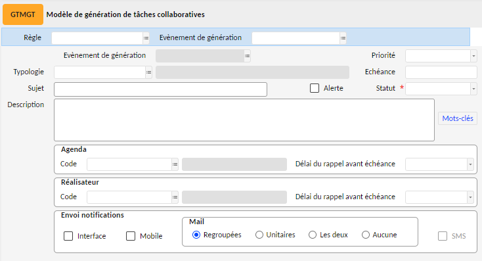
Task: Open the Agenda Code lookup icon
Action: tap(175, 164)
